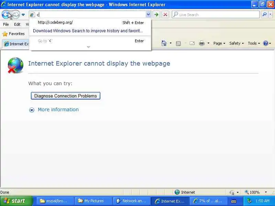Screen dimensions: 275x206
Task: Click Diagnose Connection Problems button
Action: [x=66, y=96]
